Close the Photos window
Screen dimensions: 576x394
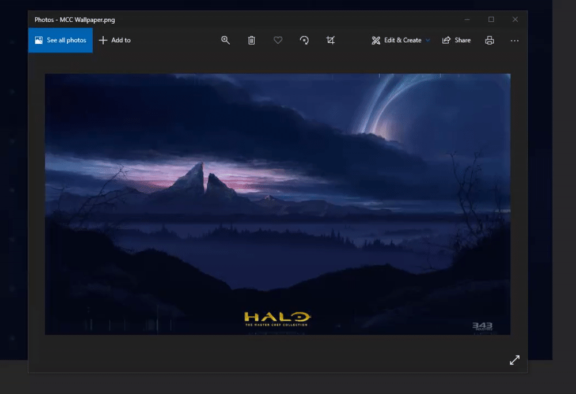[515, 20]
